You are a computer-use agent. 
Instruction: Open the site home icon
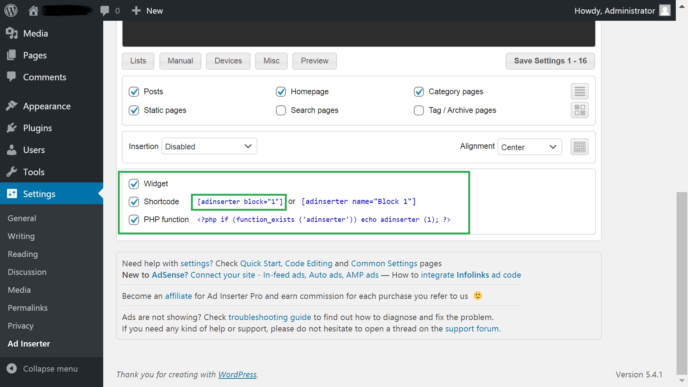tap(33, 11)
